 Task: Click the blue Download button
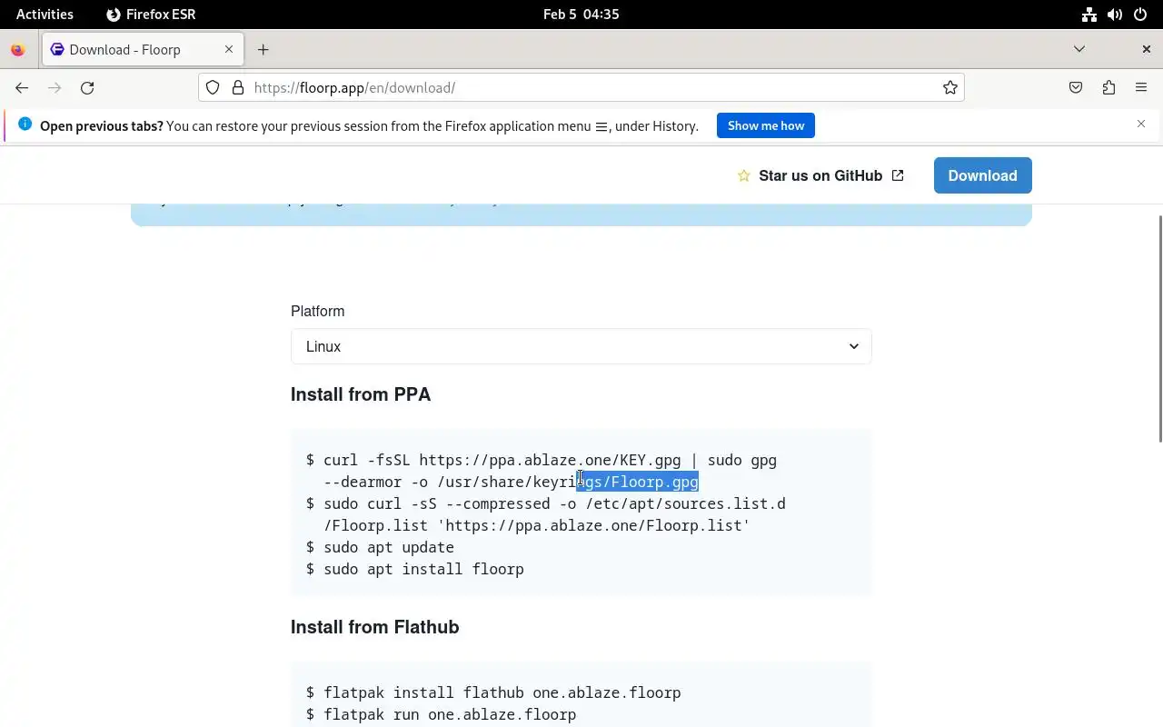coord(982,175)
